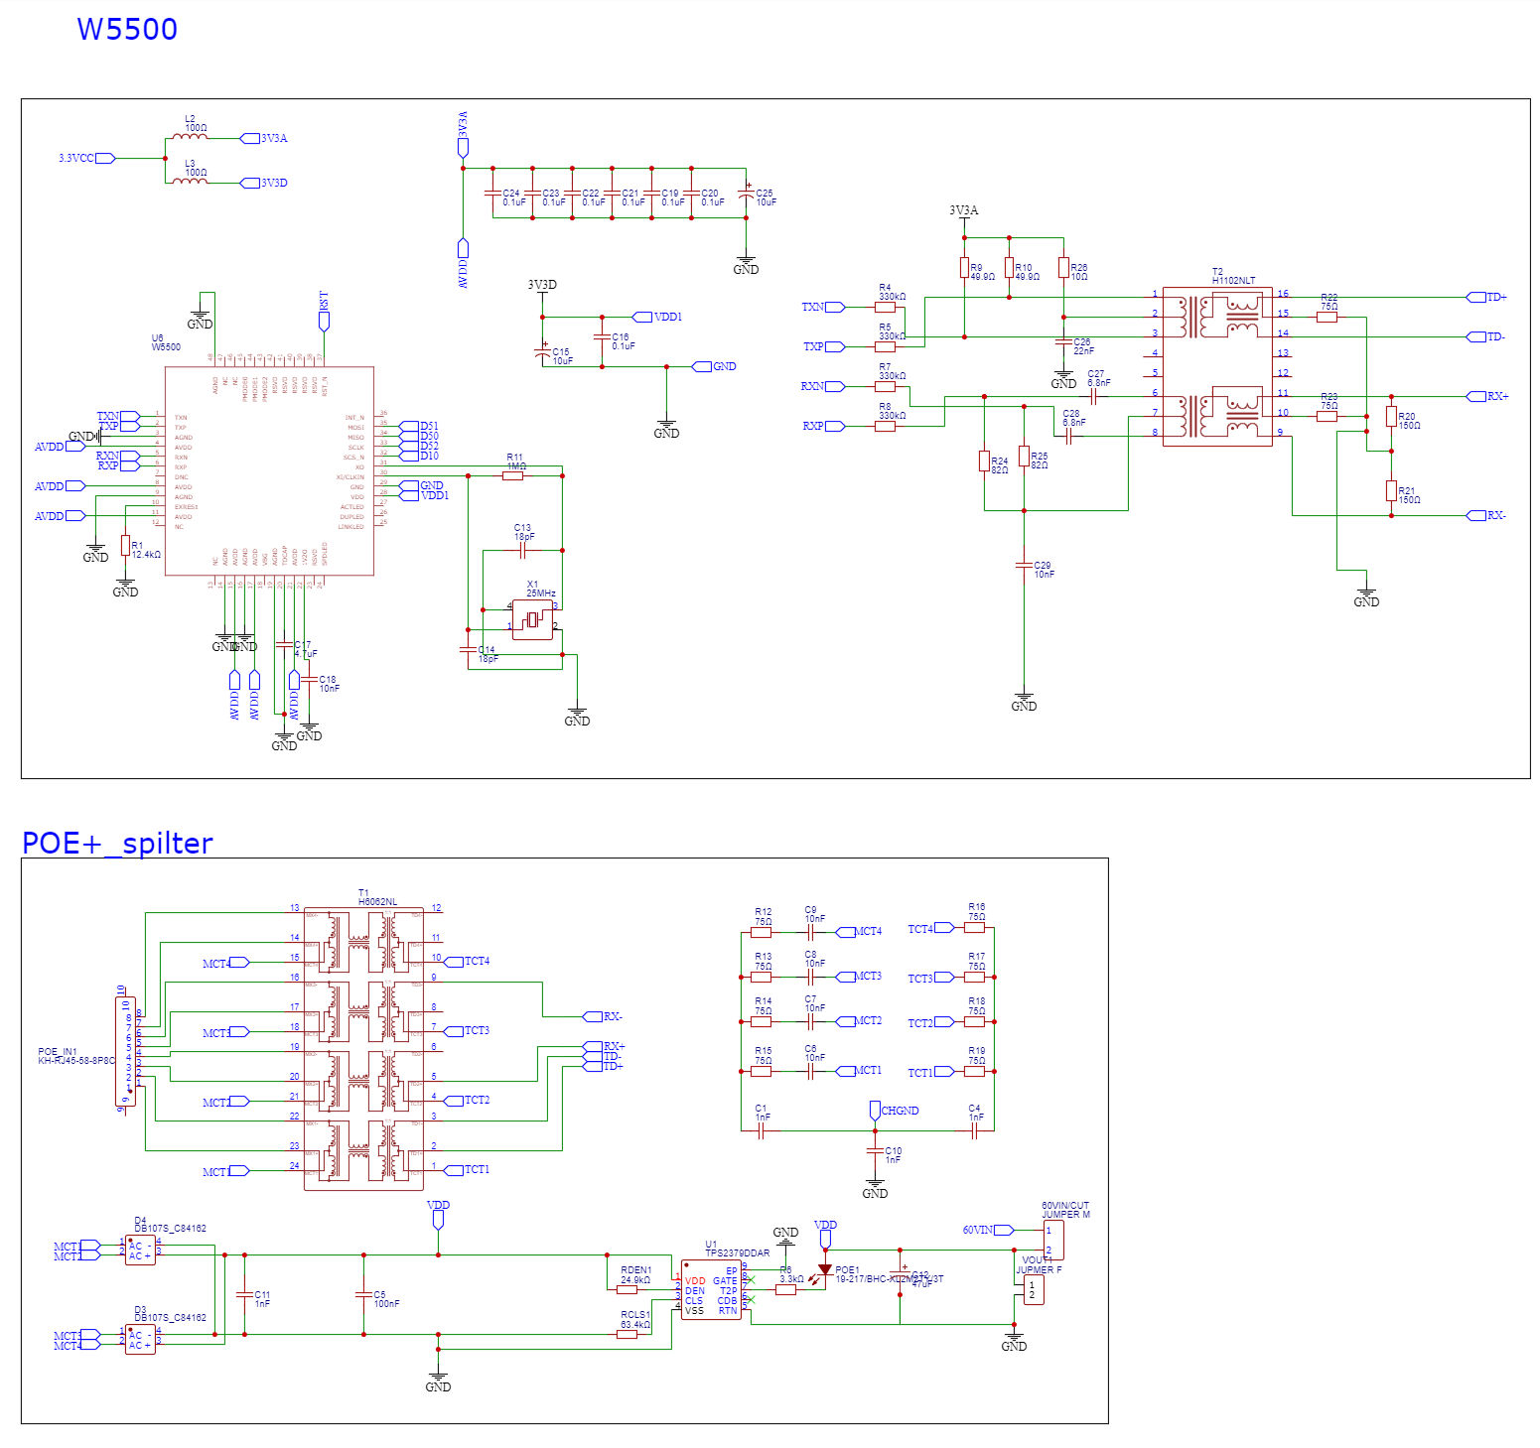Click the "W5500" sheet title

(x=127, y=30)
